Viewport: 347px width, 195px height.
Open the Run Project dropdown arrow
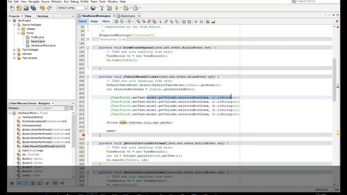(121, 8)
